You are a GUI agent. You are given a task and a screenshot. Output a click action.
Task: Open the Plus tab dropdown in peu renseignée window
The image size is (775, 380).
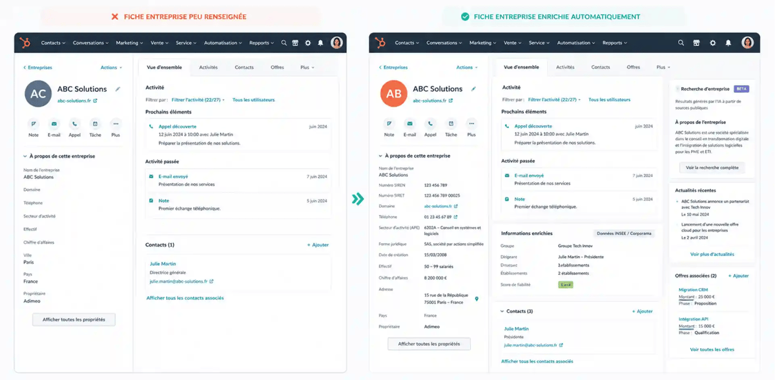pyautogui.click(x=307, y=67)
